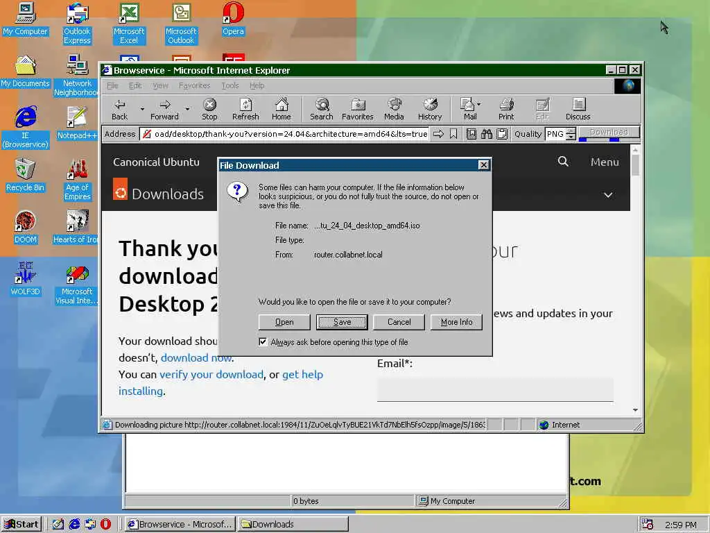Click the Print toolbar button
710x533 pixels.
(506, 110)
